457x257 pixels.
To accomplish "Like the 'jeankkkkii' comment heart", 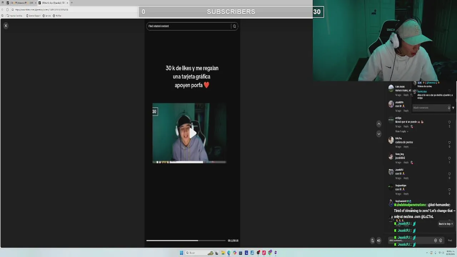I will [x=449, y=158].
